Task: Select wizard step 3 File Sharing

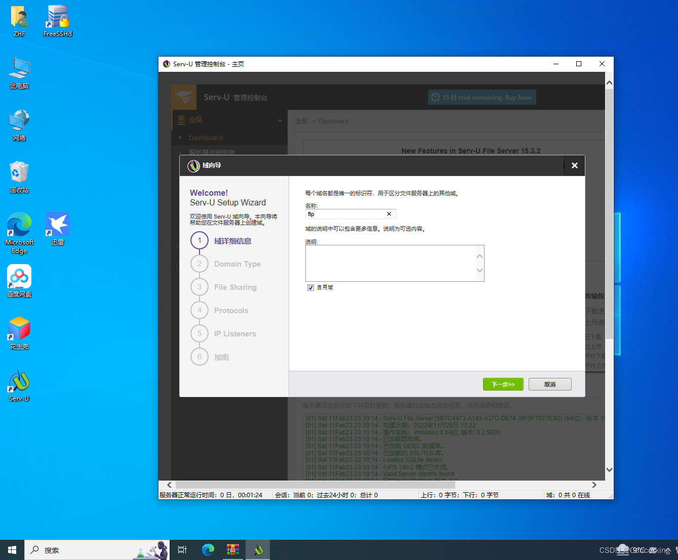Action: coord(224,287)
